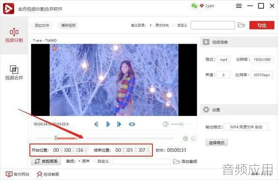This screenshot has height=180, width=278.
Task: Click the custom audio path field
Action: coord(141,161)
